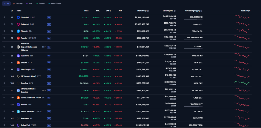Click the Chainlink coin logo icon
Screen dimensions: 261x128
pyautogui.click(x=18, y=17)
